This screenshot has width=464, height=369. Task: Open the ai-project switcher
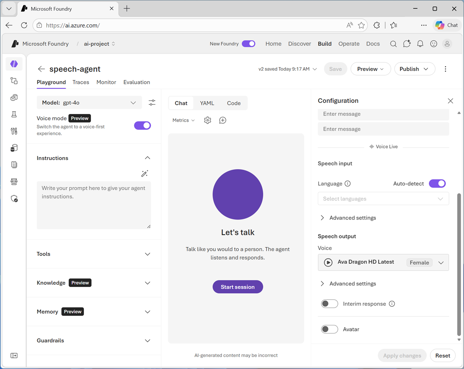coord(99,44)
